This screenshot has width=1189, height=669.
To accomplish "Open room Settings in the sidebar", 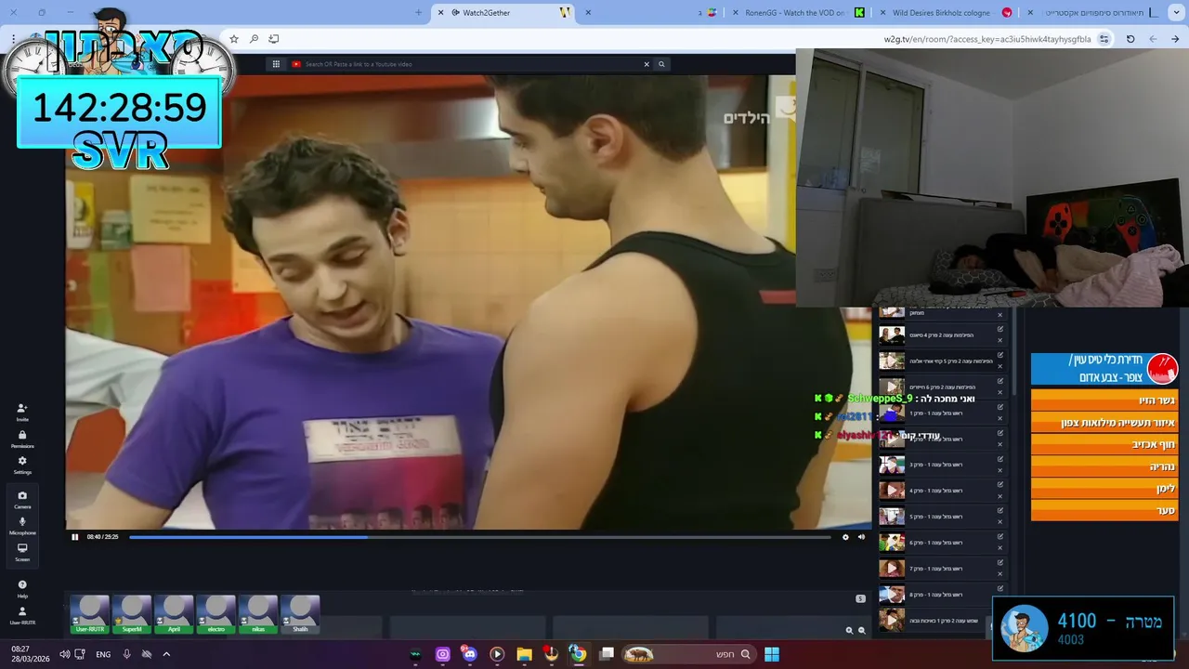I will point(22,465).
